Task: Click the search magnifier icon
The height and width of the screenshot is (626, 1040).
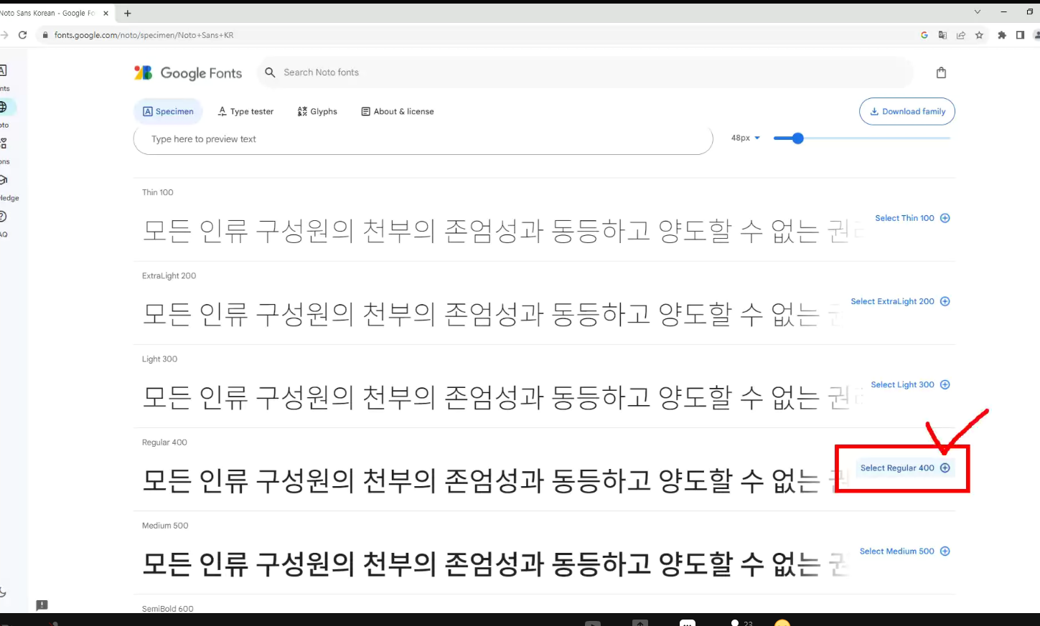Action: 270,72
